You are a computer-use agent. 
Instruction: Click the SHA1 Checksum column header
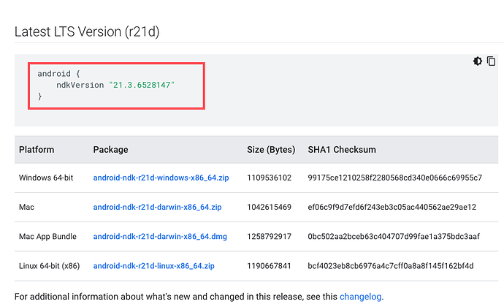click(342, 150)
